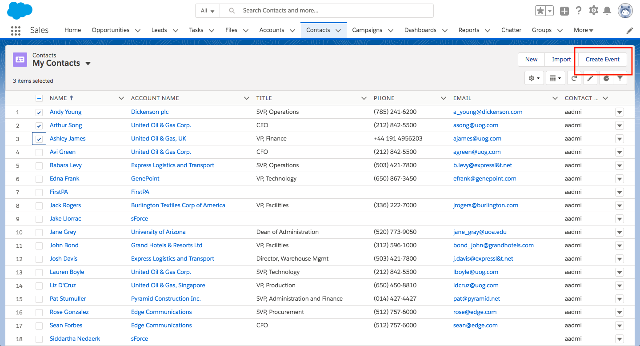Open the global actions plus icon
This screenshot has width=640, height=346.
pyautogui.click(x=564, y=11)
